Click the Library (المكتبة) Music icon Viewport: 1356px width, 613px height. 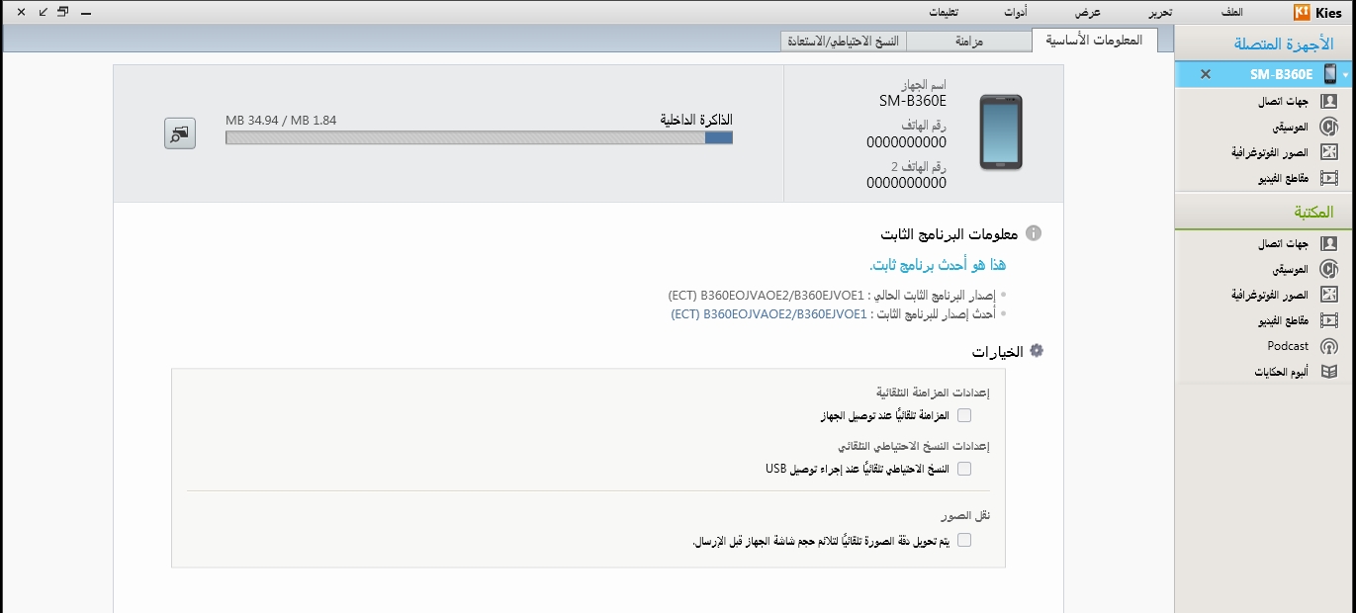point(1329,269)
